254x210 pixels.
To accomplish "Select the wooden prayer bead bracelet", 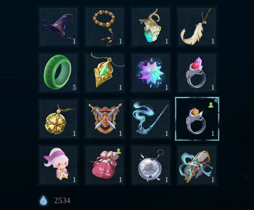I will (104, 27).
